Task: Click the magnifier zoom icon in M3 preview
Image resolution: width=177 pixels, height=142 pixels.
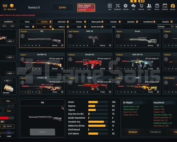Action: (x=63, y=108)
